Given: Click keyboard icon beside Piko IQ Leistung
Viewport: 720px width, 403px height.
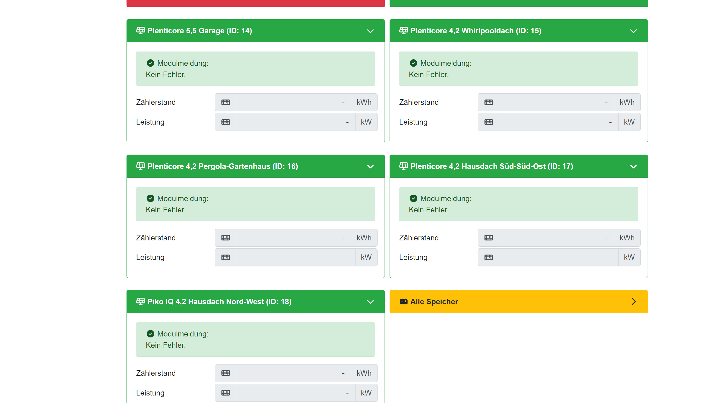Looking at the screenshot, I should (225, 393).
